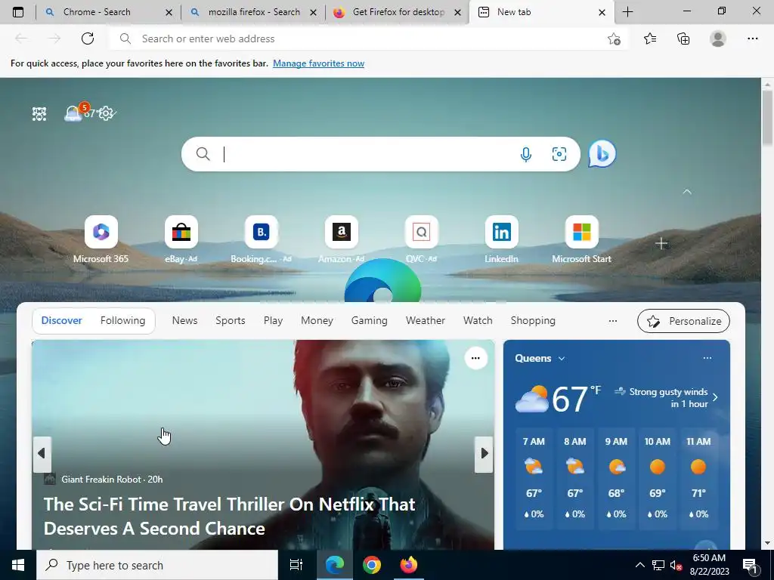The width and height of the screenshot is (774, 580).
Task: Open the Sci-Fi Time Travel Thriller headline
Action: click(x=230, y=516)
